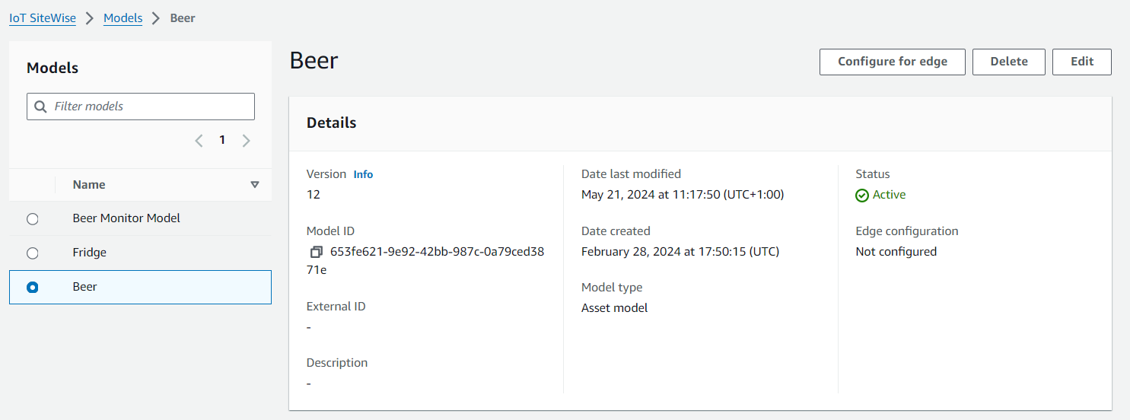Sort models with the Name column triangle
Image resolution: width=1130 pixels, height=420 pixels.
(255, 185)
